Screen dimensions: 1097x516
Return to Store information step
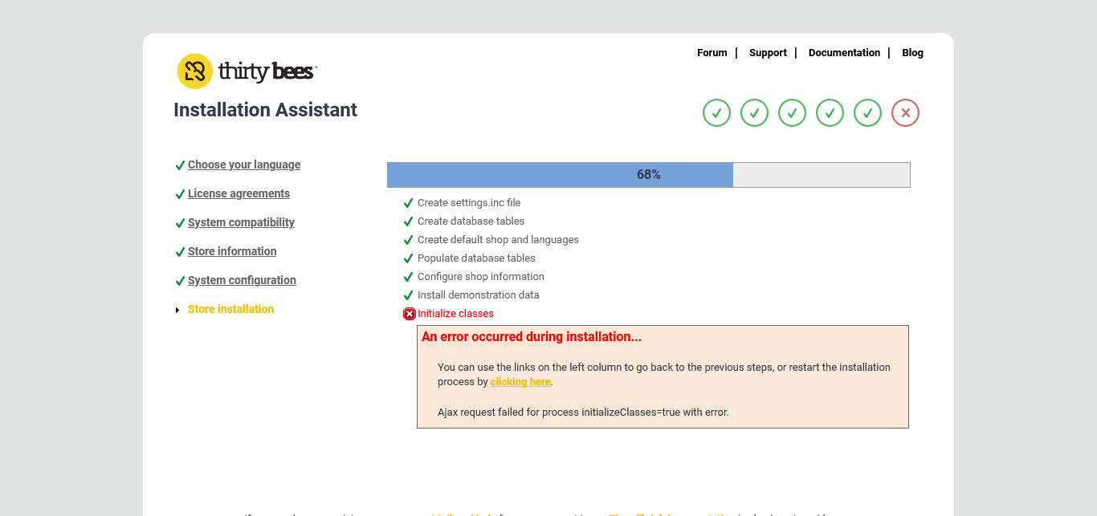[x=232, y=251]
